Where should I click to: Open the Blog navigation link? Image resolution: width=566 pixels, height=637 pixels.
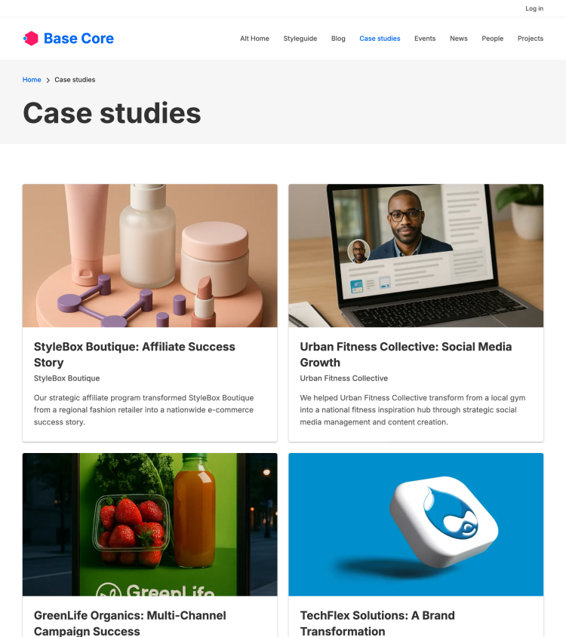[x=338, y=38]
